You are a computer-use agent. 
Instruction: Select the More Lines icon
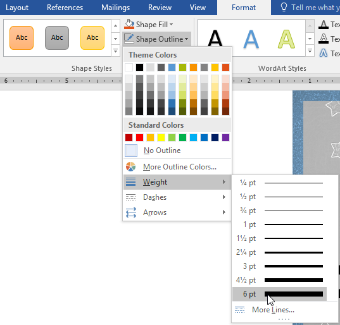[239, 310]
